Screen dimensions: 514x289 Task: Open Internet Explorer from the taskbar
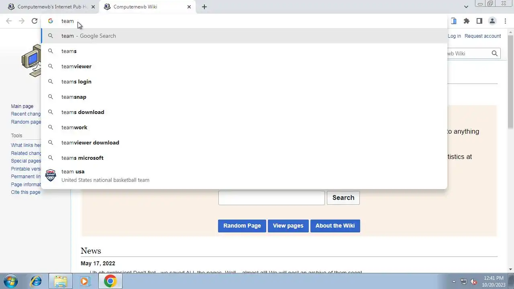[x=36, y=281]
